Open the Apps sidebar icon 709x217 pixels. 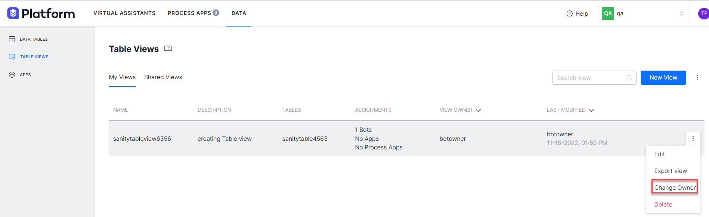click(x=12, y=75)
